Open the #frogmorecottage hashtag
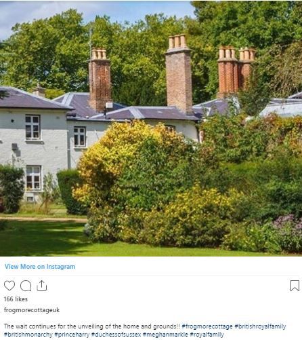The image size is (302, 340). 207,326
